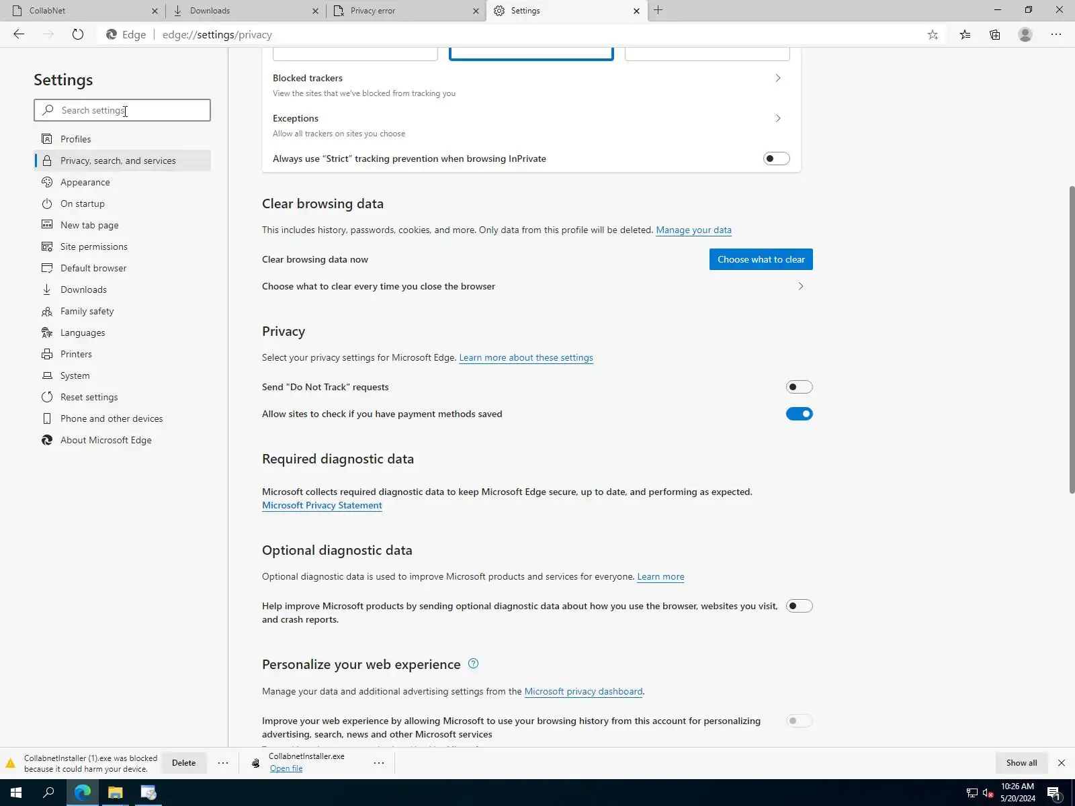
Task: Click the Printers icon
Action: pos(47,354)
